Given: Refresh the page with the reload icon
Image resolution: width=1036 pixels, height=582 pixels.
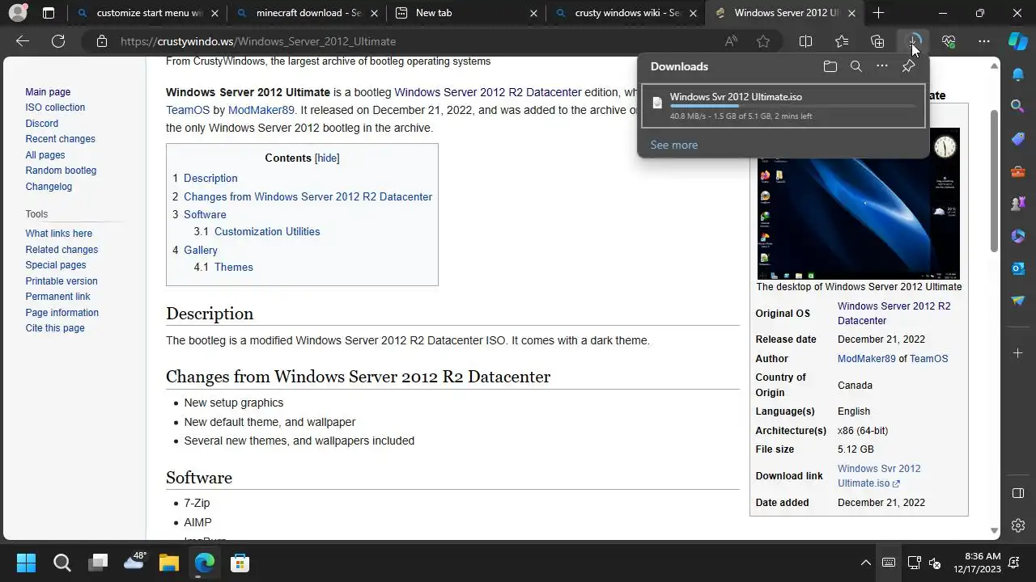Looking at the screenshot, I should pos(58,41).
